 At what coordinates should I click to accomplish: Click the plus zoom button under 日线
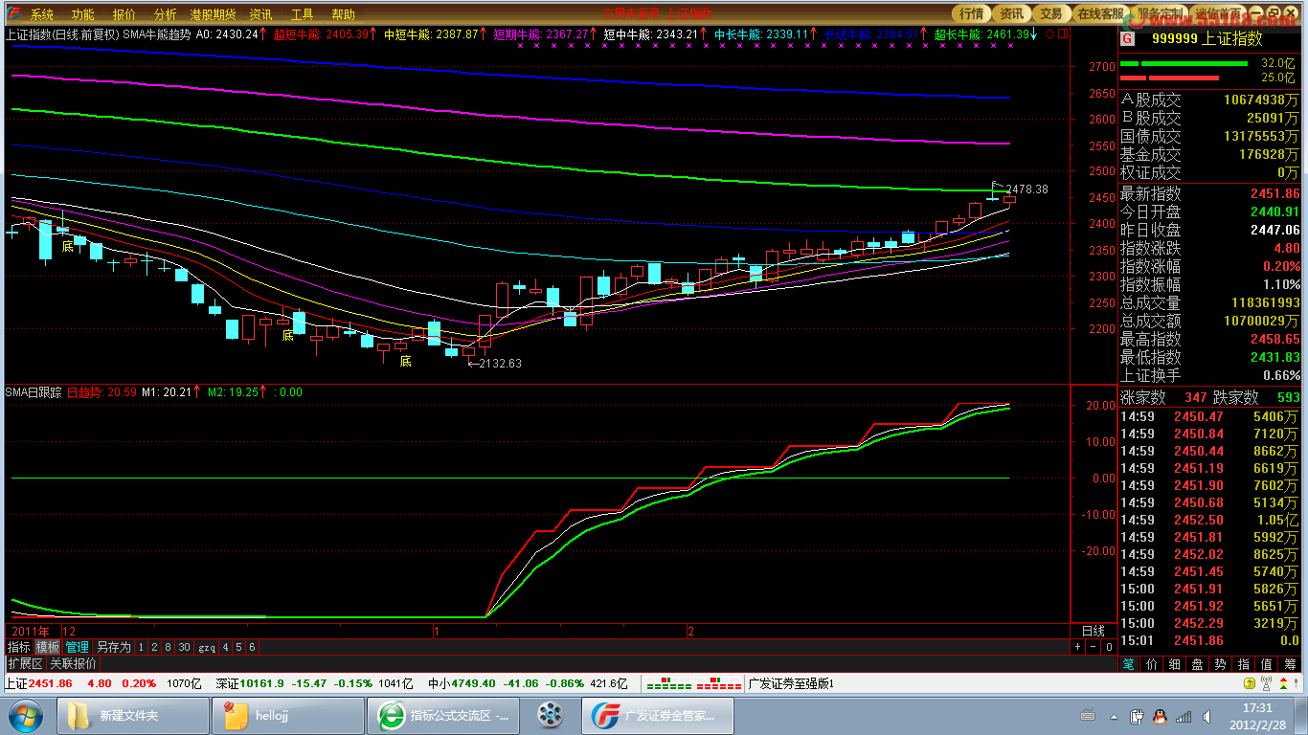click(x=1077, y=647)
